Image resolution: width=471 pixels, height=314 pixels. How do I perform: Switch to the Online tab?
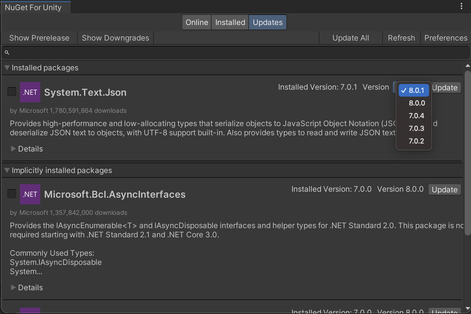pyautogui.click(x=197, y=22)
